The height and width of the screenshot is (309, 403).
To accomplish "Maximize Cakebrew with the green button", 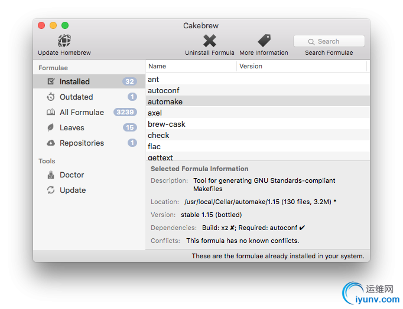I will click(x=65, y=25).
